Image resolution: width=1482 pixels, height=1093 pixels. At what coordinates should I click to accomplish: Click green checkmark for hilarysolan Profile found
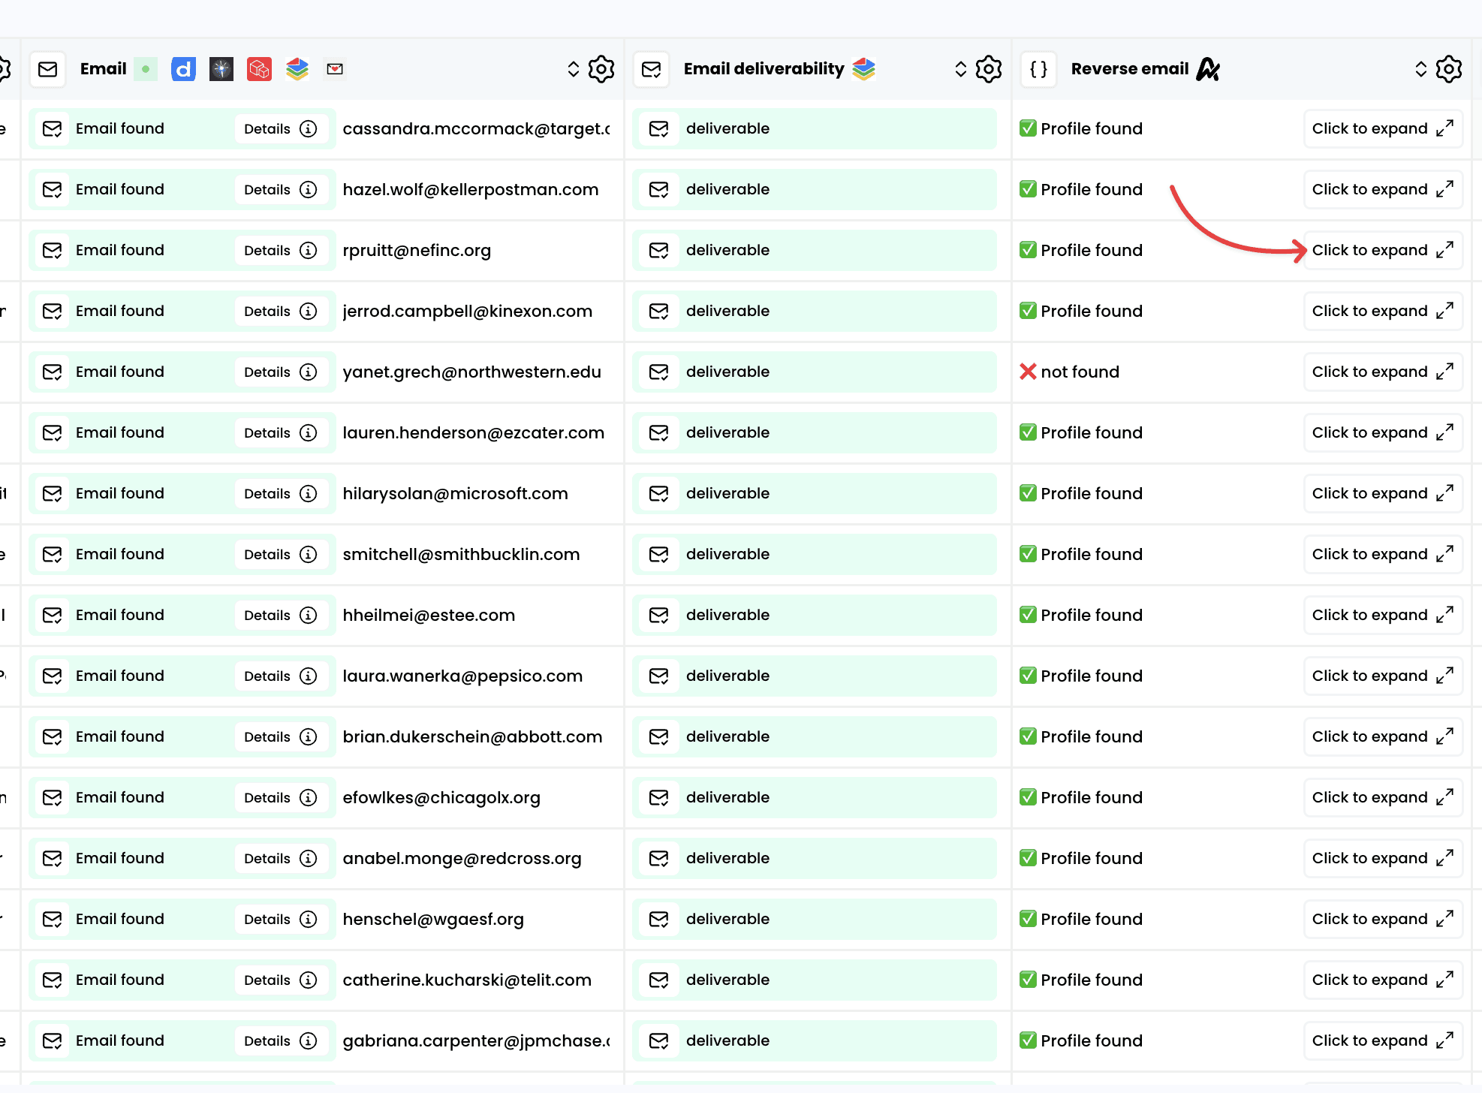tap(1028, 493)
